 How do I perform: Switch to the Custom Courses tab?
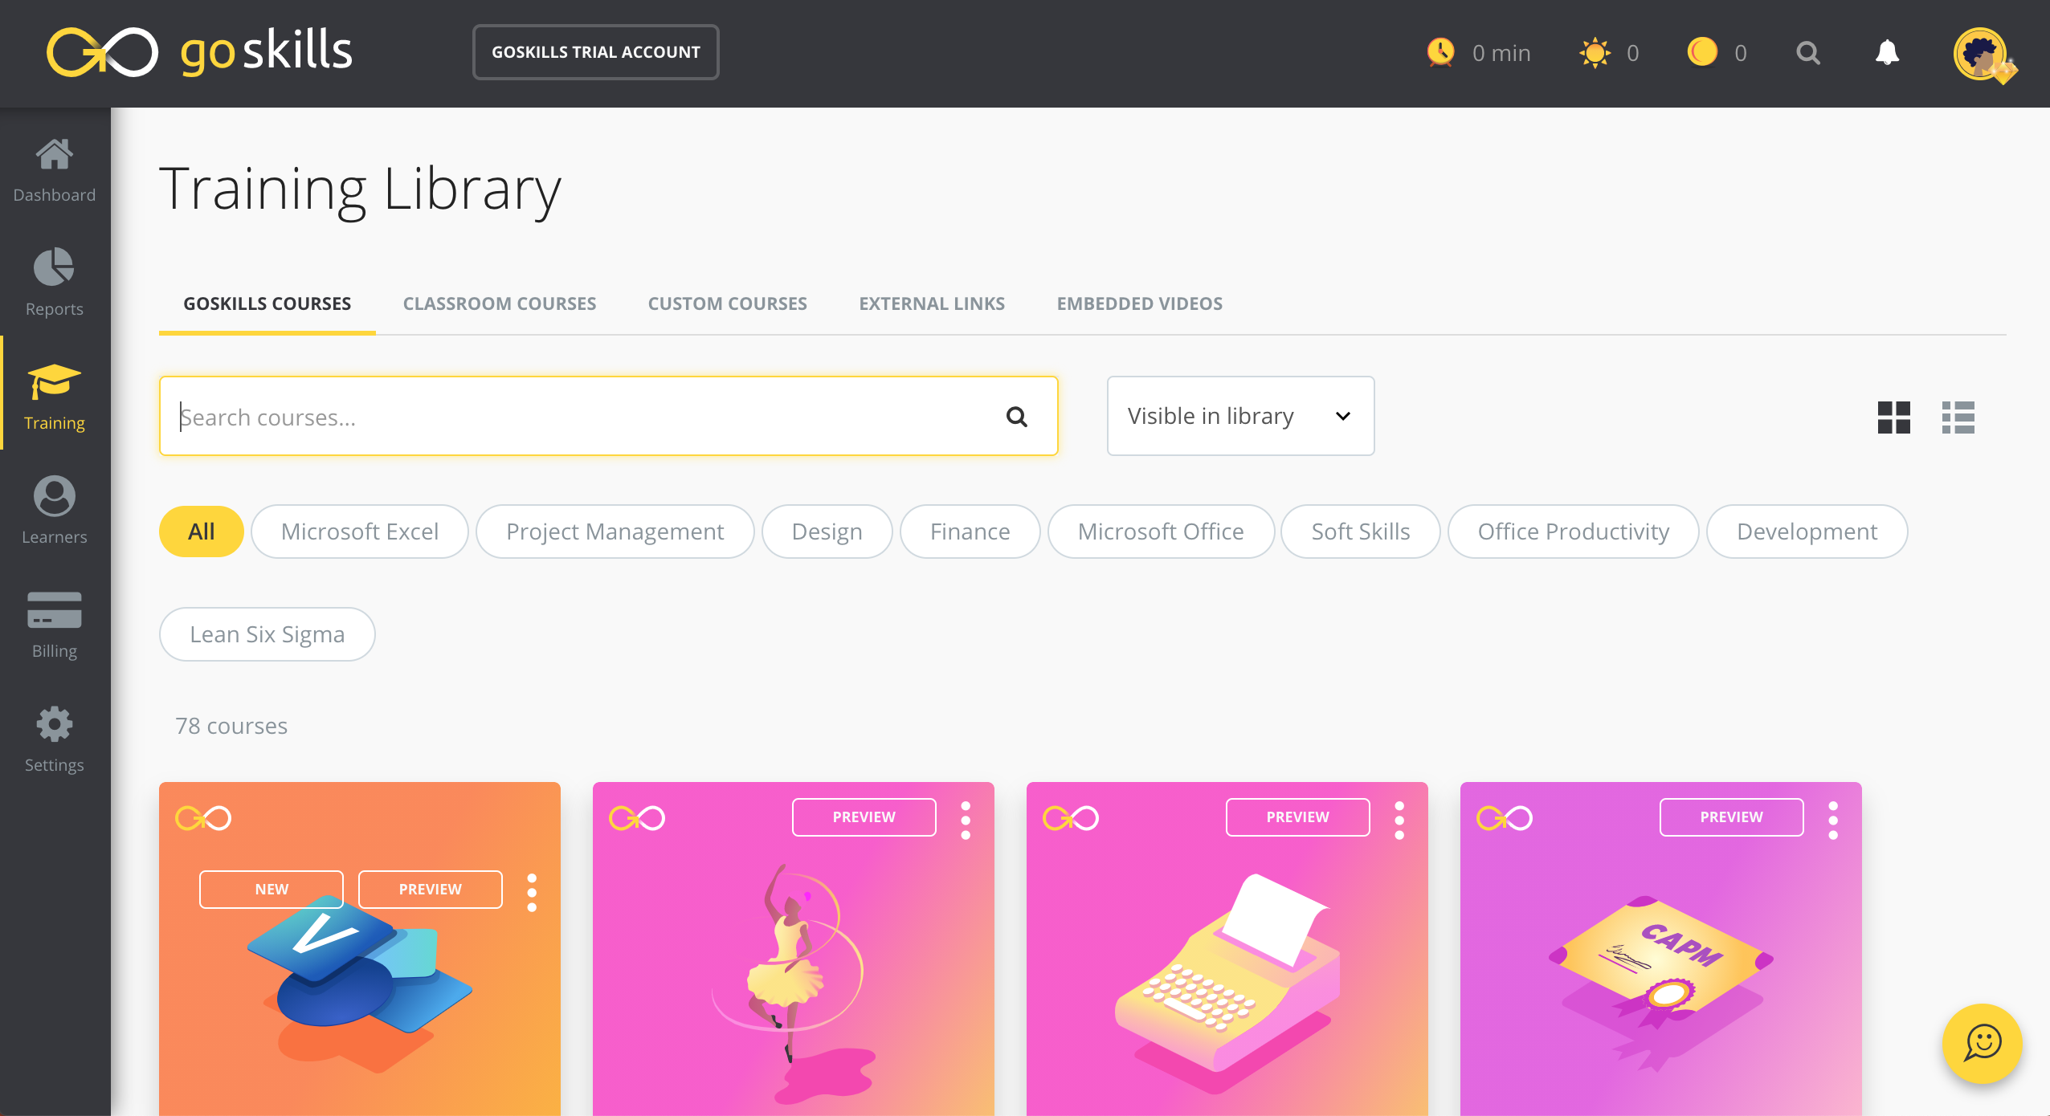[727, 304]
